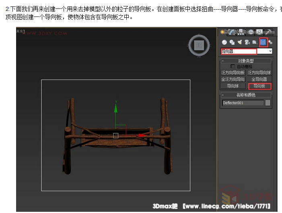Collapse the 名称和颜色 rollout

(246, 95)
